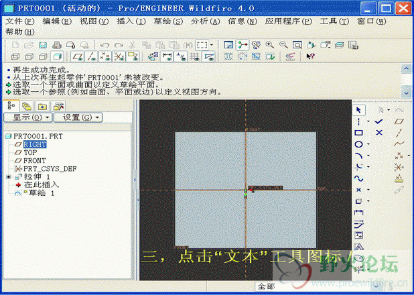Click the Spin Center icon
This screenshot has width=414, height=295.
243,45
